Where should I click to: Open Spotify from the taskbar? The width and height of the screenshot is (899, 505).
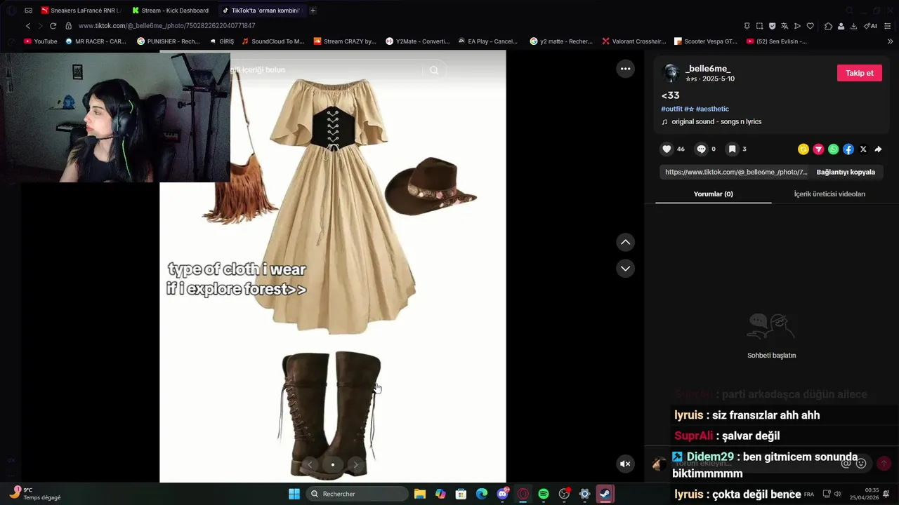(x=544, y=494)
